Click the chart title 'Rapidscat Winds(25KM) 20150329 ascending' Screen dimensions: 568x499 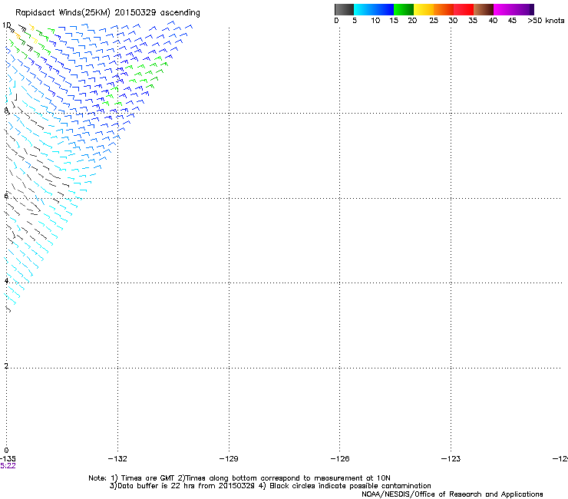(107, 13)
